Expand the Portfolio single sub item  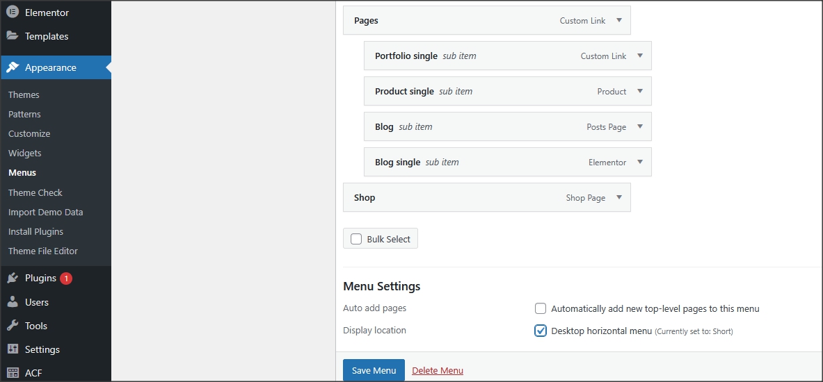pyautogui.click(x=640, y=56)
